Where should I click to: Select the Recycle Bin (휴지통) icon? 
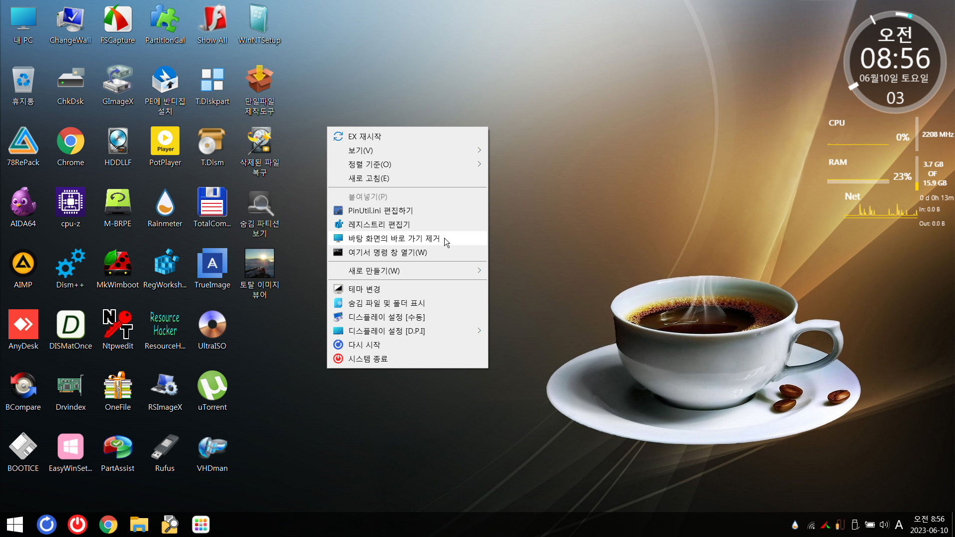pyautogui.click(x=23, y=86)
